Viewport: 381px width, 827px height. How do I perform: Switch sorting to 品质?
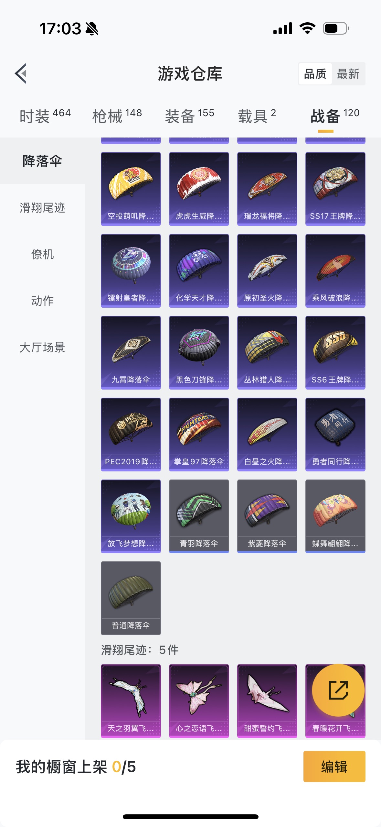click(x=315, y=74)
